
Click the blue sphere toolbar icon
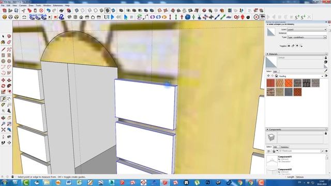tap(188, 17)
